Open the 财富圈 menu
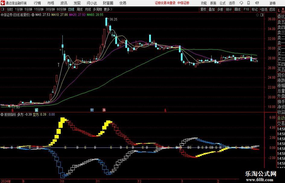The image size is (285, 183). 108,3
